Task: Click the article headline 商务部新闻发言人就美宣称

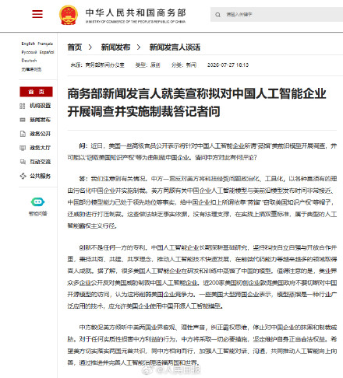Action: click(196, 103)
